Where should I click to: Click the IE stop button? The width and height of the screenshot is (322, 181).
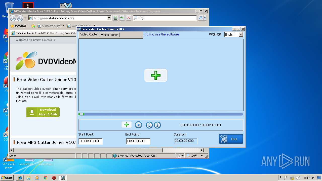coord(129,18)
